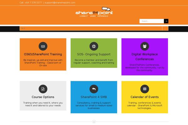Click the SharePoint 4 SMB reply-arrow icon
This screenshot has height=125, width=188.
pos(94,89)
